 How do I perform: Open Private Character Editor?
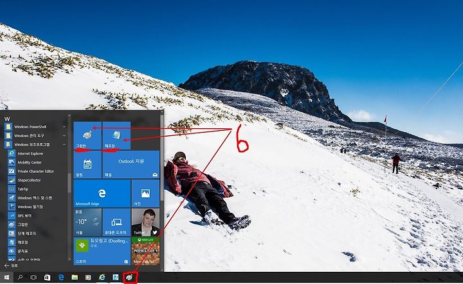coord(37,171)
